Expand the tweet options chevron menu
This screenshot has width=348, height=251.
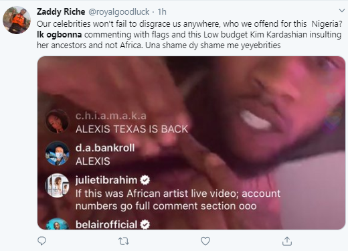coord(342,11)
